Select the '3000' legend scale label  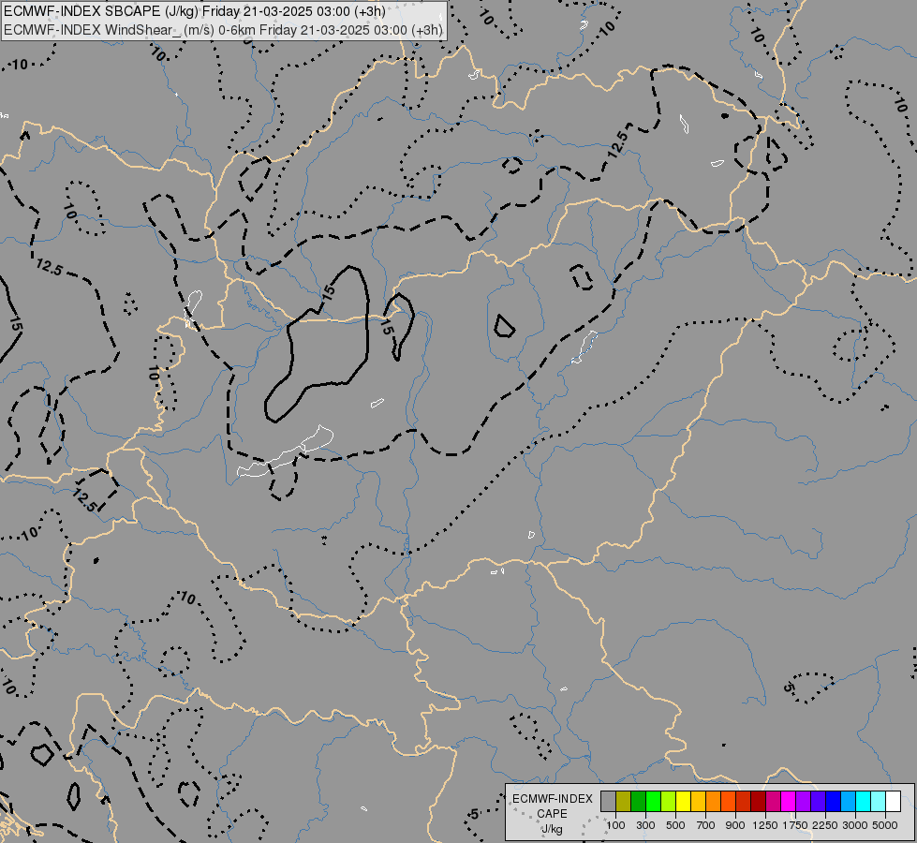pyautogui.click(x=855, y=825)
